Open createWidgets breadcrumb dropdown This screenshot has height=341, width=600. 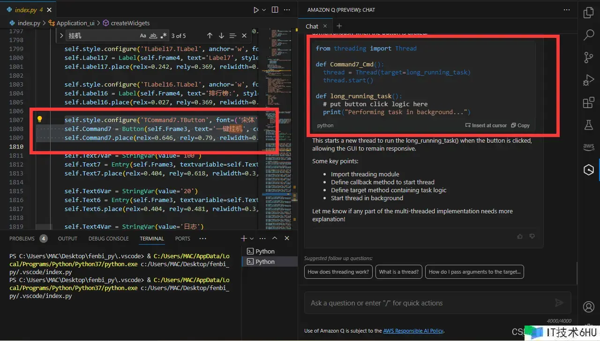tap(130, 23)
